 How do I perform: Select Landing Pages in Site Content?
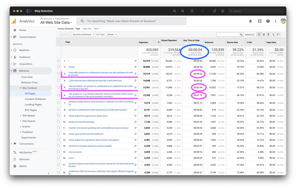coord(33,105)
